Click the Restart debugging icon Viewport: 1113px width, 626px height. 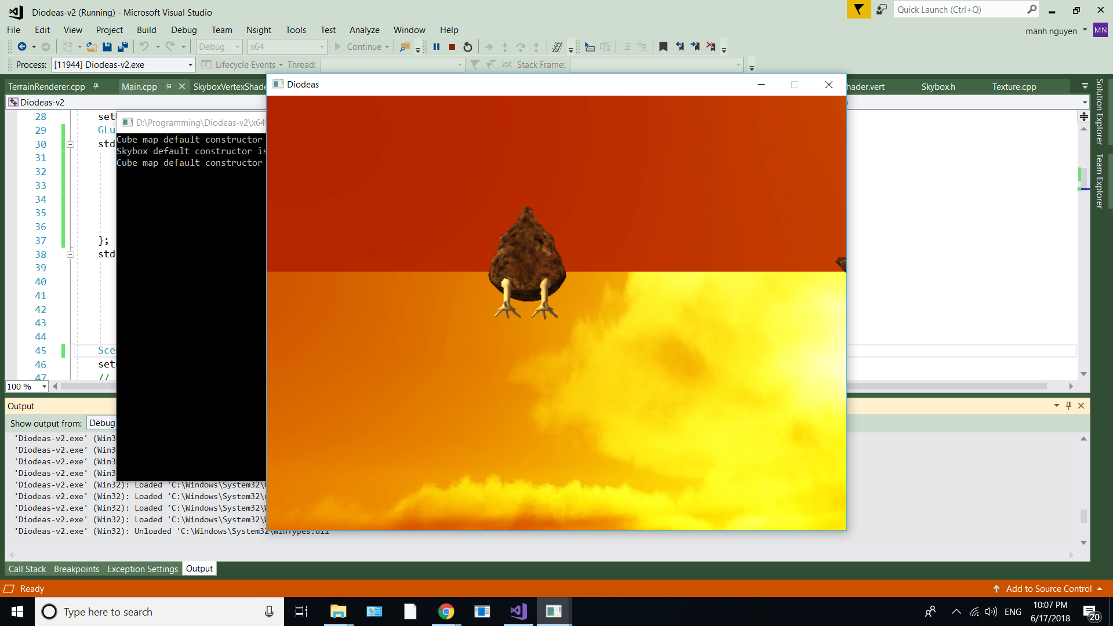[x=467, y=46]
